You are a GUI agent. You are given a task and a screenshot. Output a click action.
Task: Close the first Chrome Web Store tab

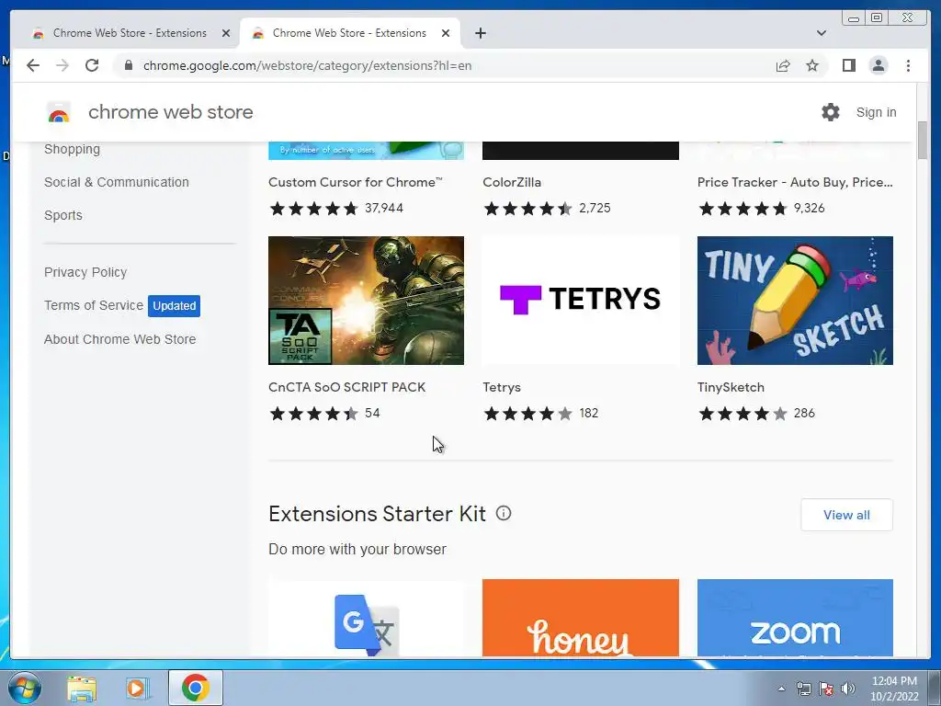point(226,33)
